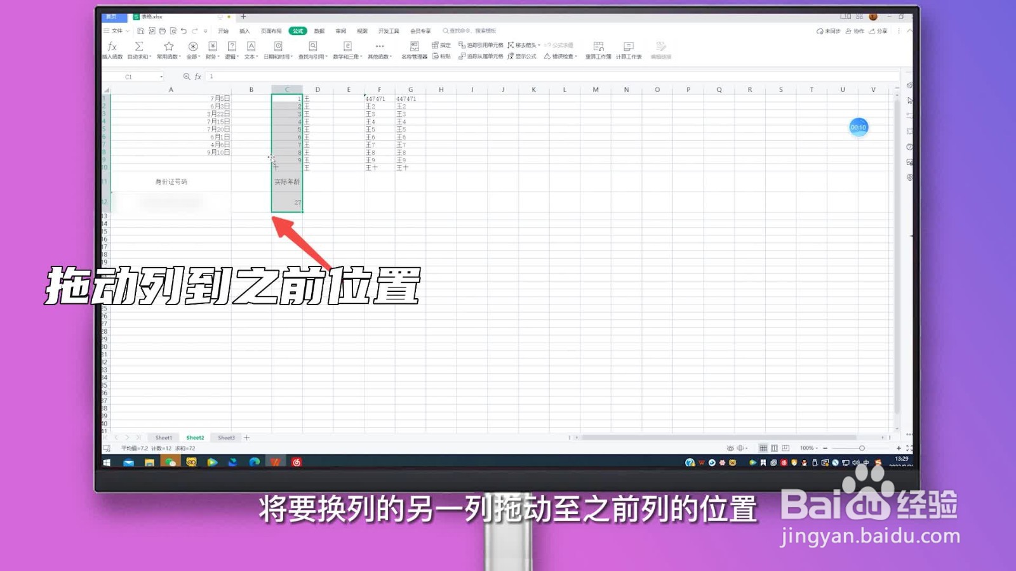Image resolution: width=1016 pixels, height=571 pixels.
Task: Click 重算工作簿 recalculate workbook icon
Action: point(598,49)
